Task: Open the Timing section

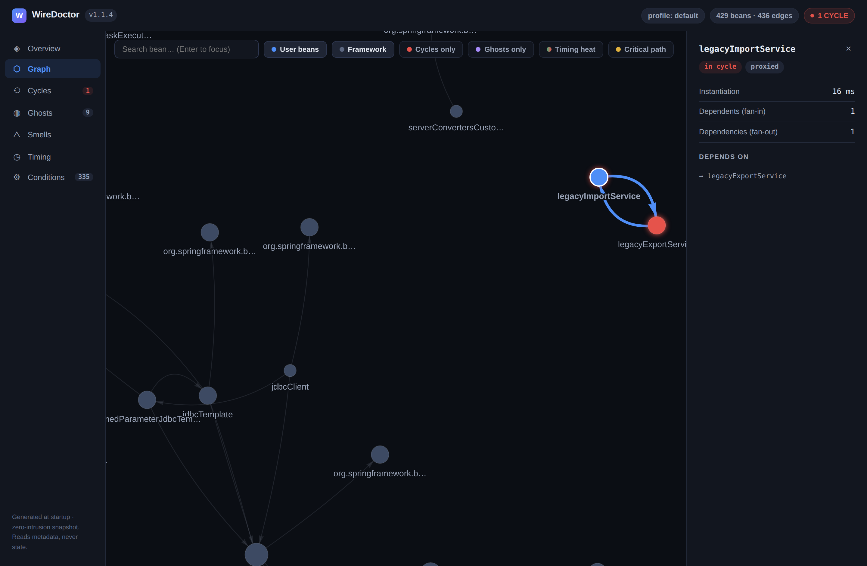Action: point(52,157)
